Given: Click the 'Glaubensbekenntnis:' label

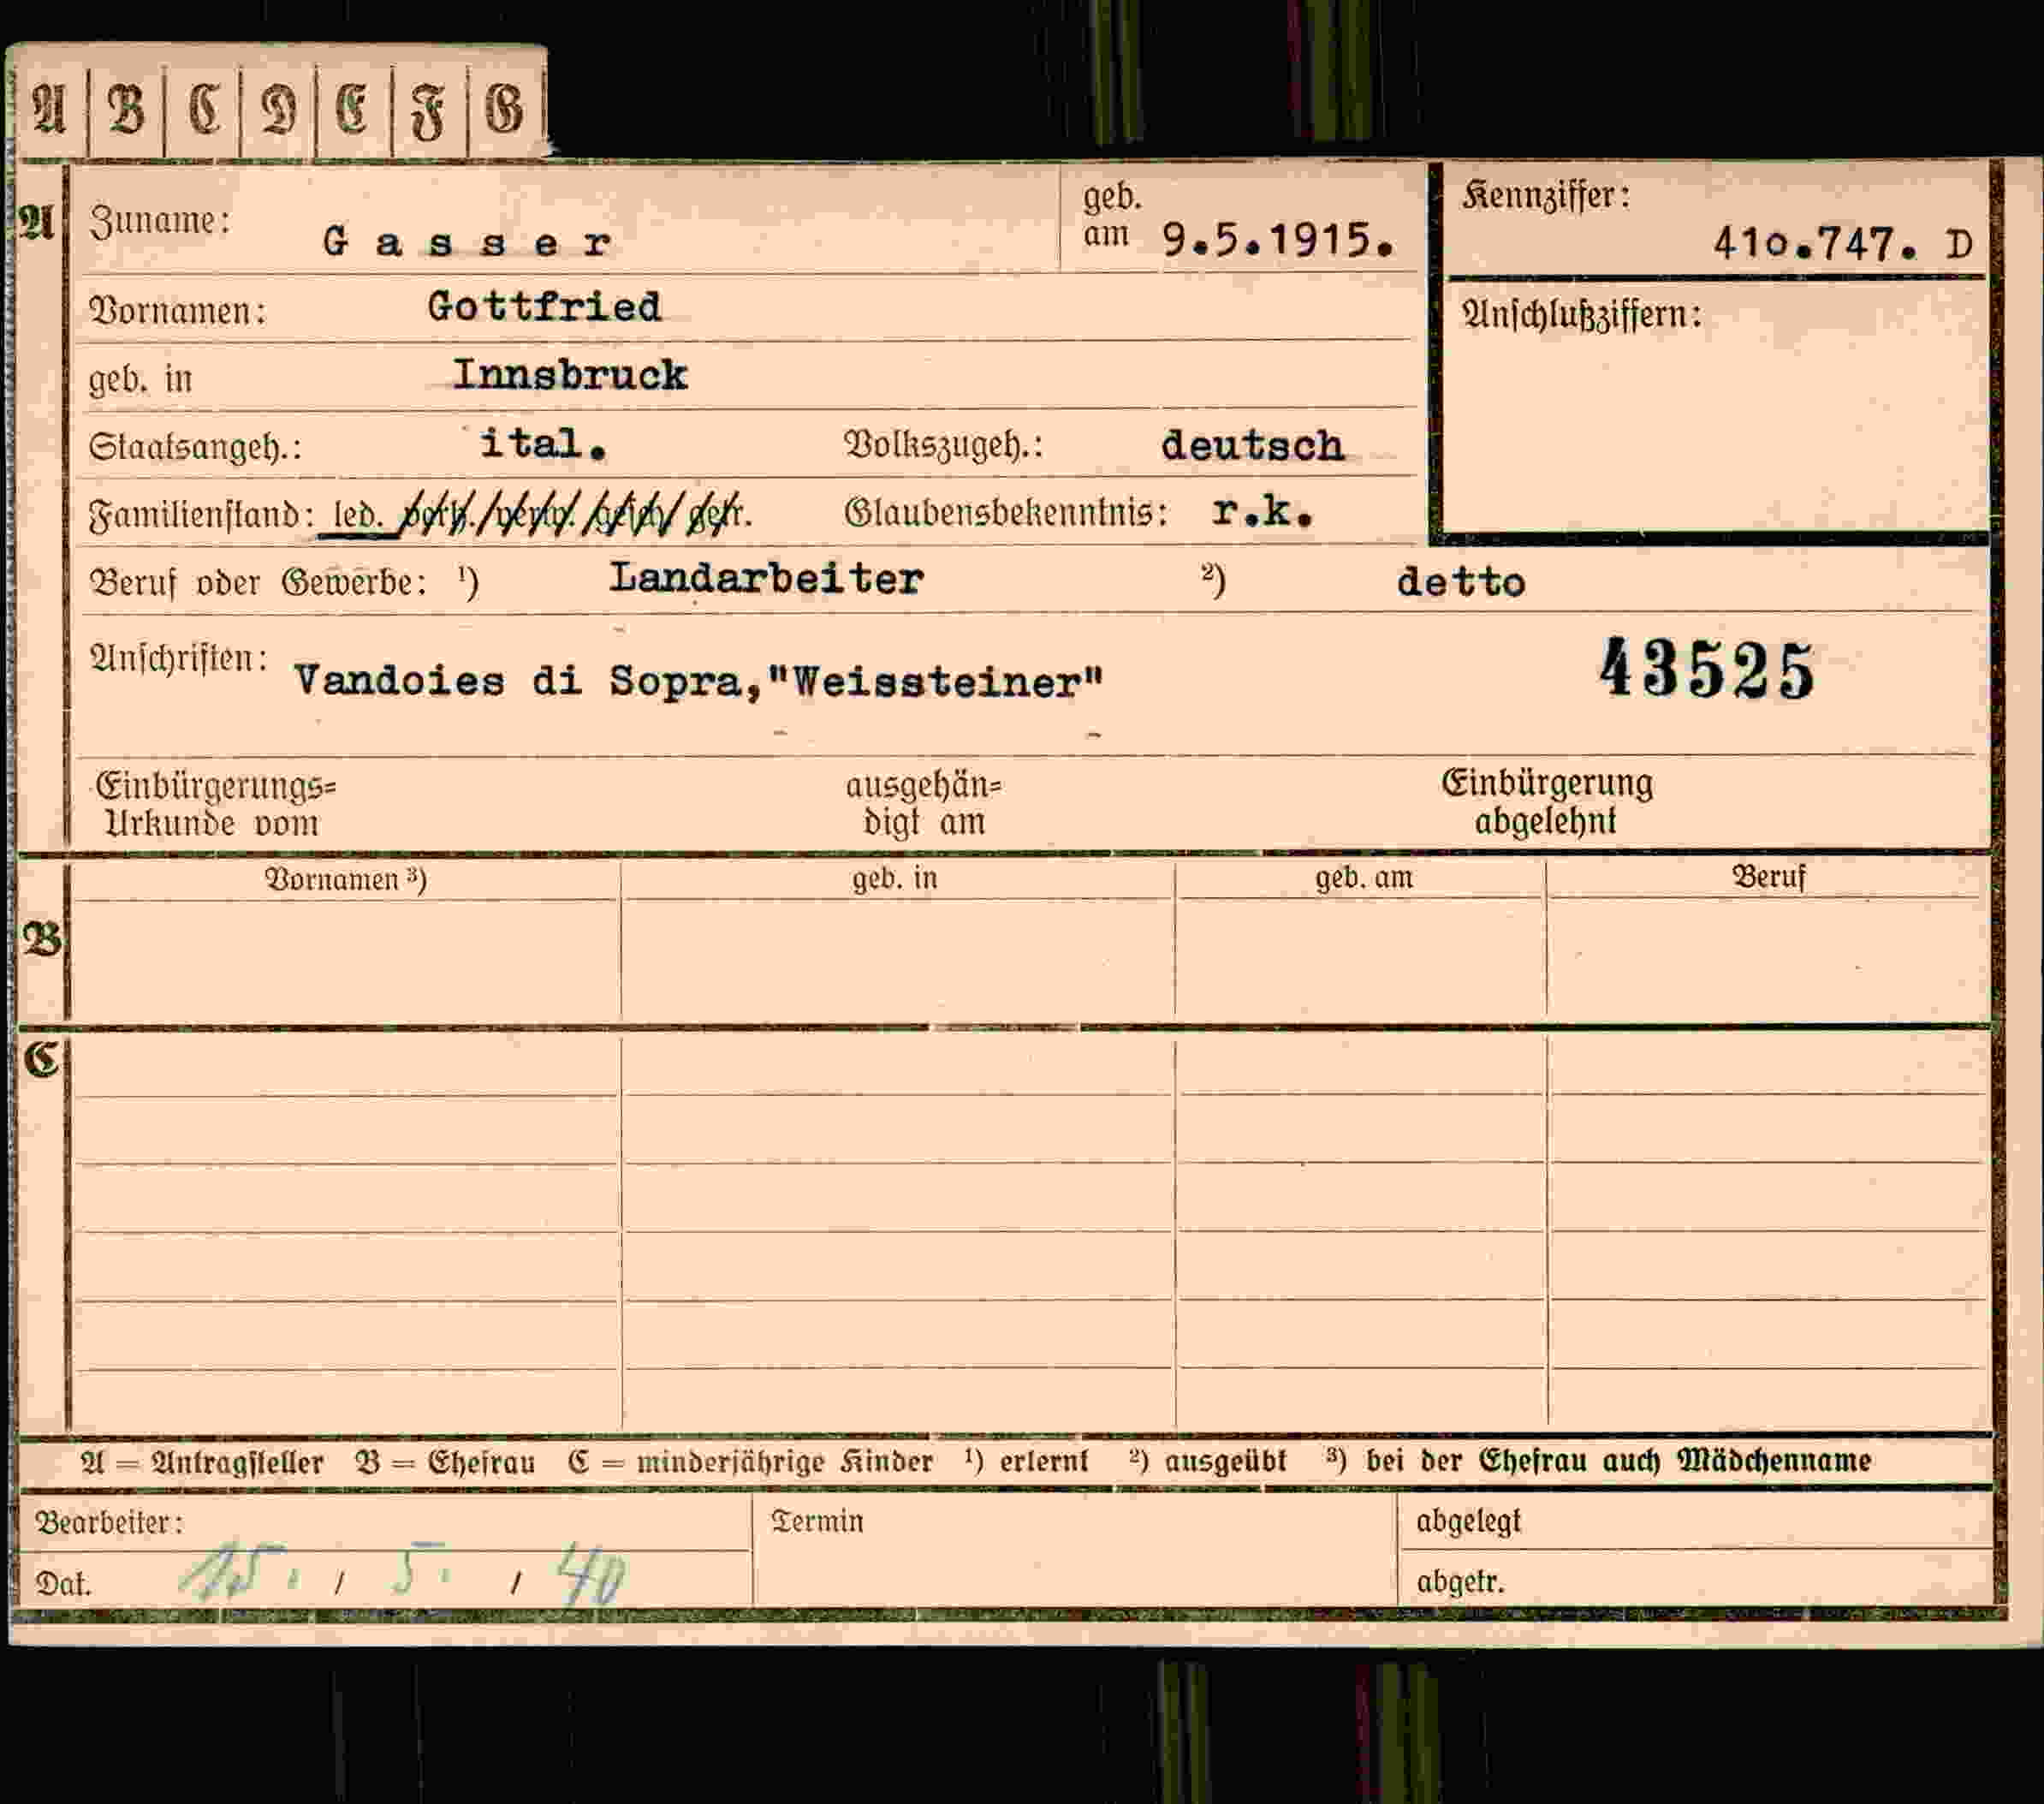Looking at the screenshot, I should click(1006, 513).
